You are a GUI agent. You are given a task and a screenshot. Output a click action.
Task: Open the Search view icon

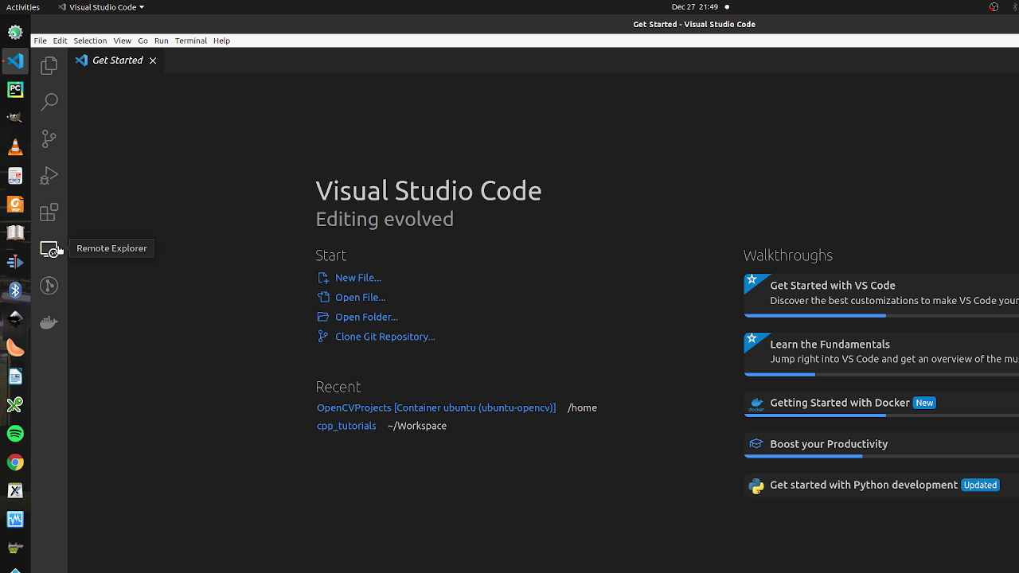click(x=49, y=102)
